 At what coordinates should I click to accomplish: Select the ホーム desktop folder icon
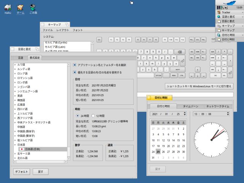[21, 8]
